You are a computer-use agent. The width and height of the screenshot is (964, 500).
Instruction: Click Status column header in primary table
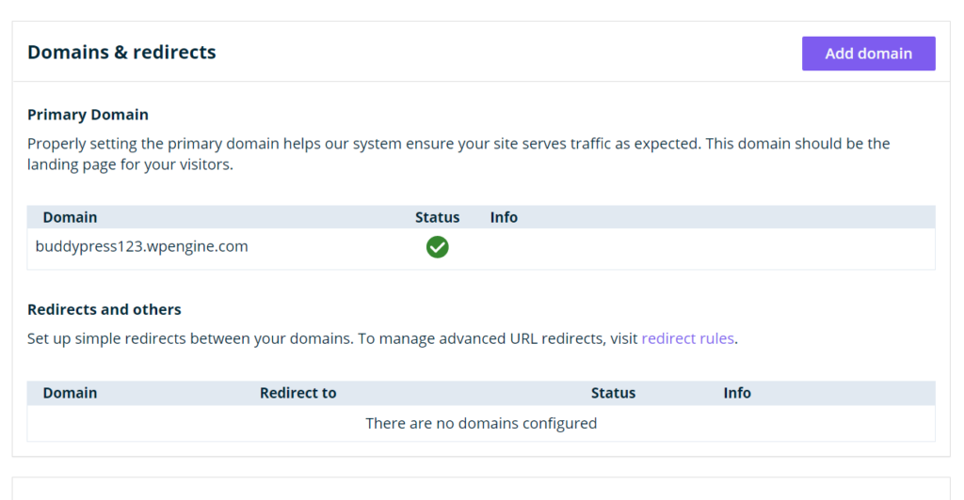click(x=437, y=217)
